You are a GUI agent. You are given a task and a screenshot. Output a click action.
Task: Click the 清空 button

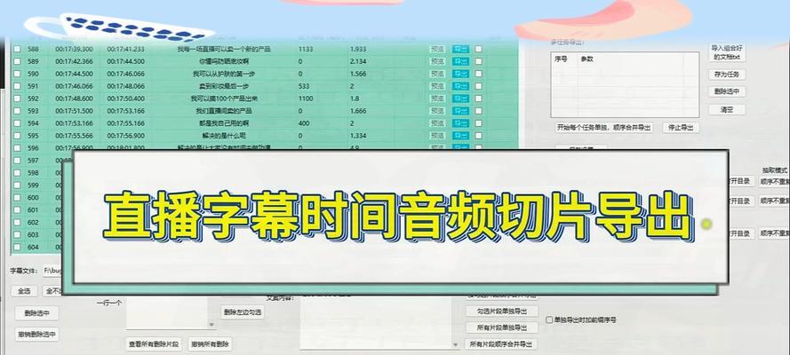click(727, 110)
